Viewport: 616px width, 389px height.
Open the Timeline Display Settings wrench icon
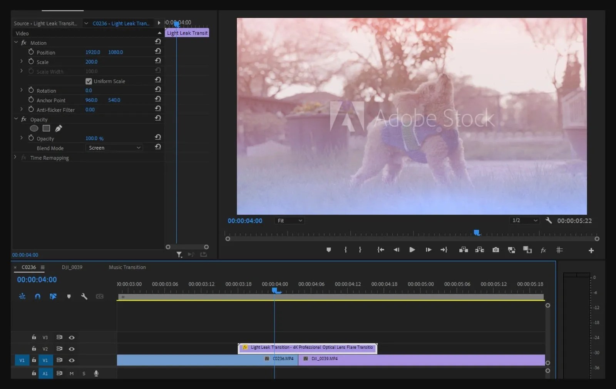tap(84, 297)
